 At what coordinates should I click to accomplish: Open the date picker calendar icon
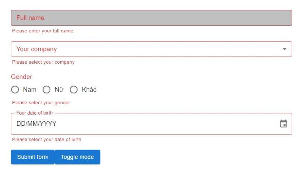click(283, 124)
